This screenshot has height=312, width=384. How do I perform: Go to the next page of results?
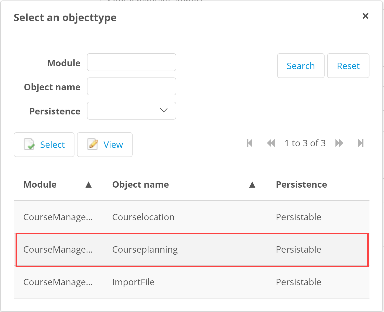click(339, 143)
